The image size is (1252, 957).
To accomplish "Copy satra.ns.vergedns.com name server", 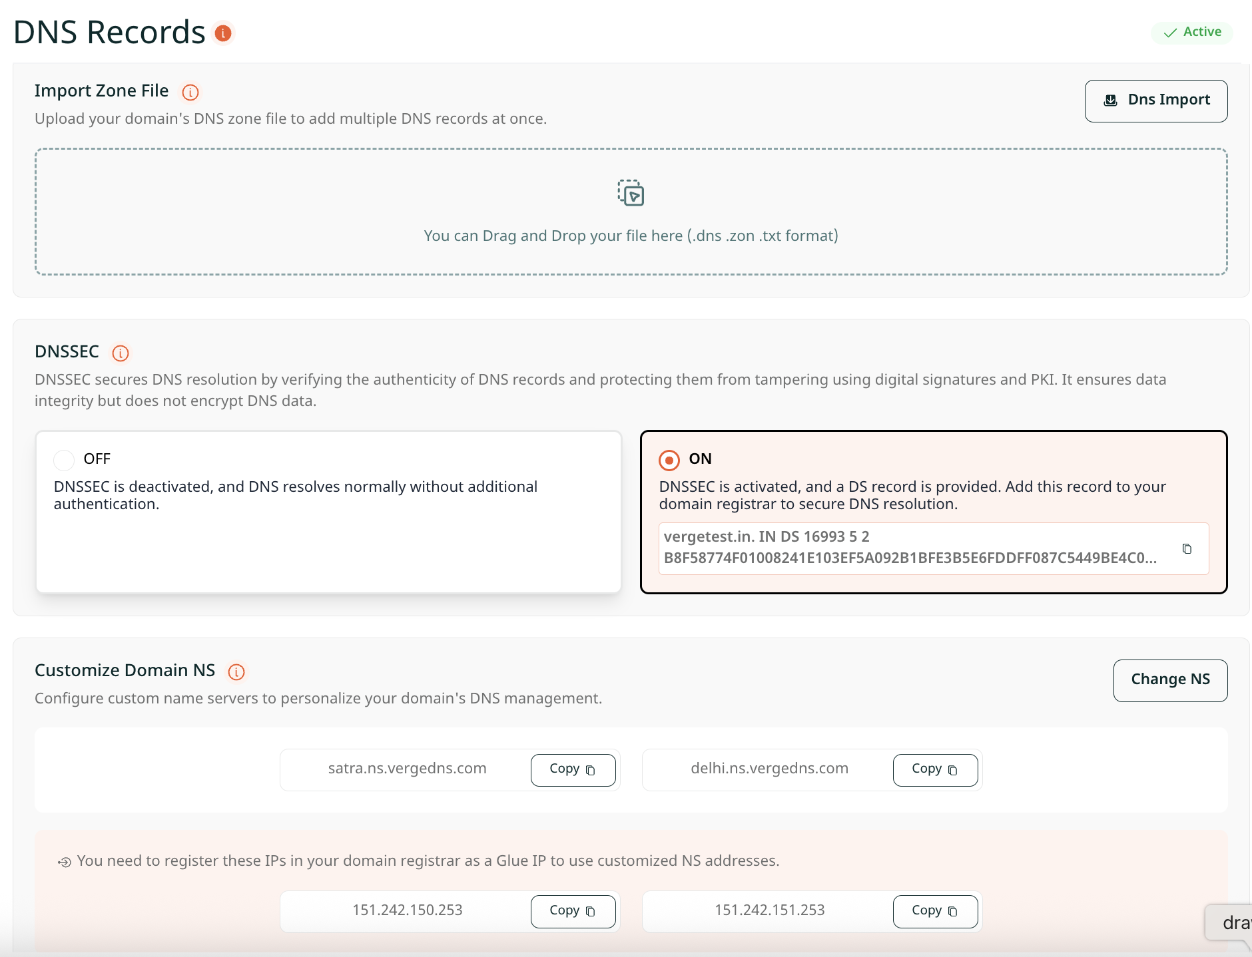I will [x=573, y=770].
